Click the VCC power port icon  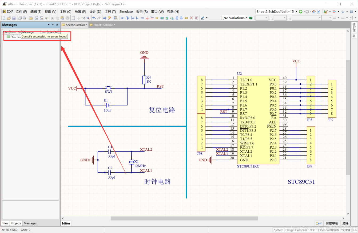(x=152, y=18)
